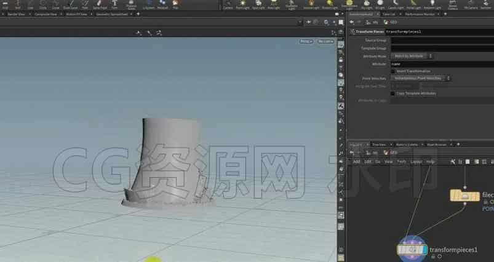Select the yellow file cache node

[464, 196]
